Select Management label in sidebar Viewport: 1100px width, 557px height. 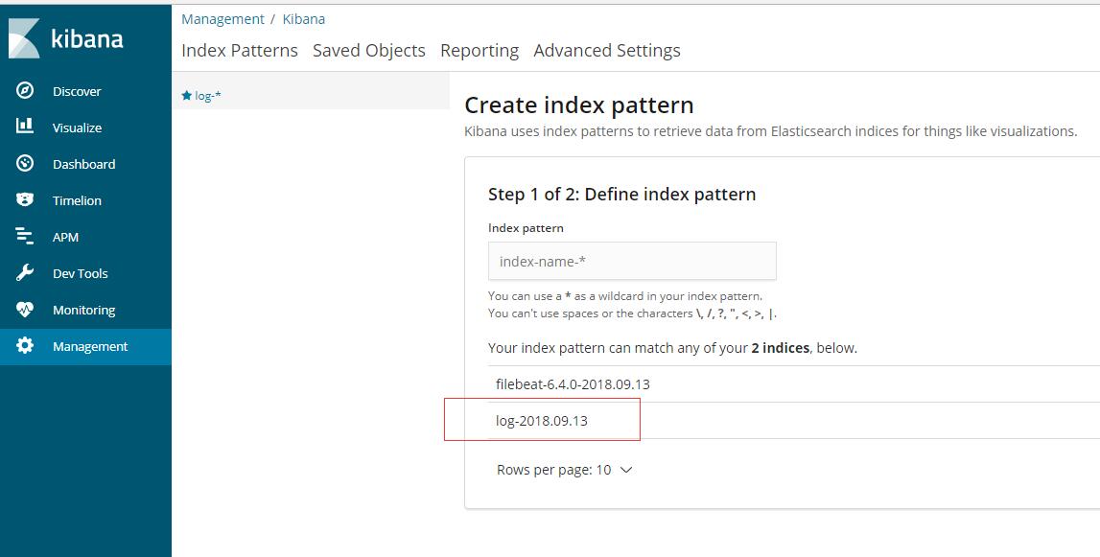pos(90,346)
